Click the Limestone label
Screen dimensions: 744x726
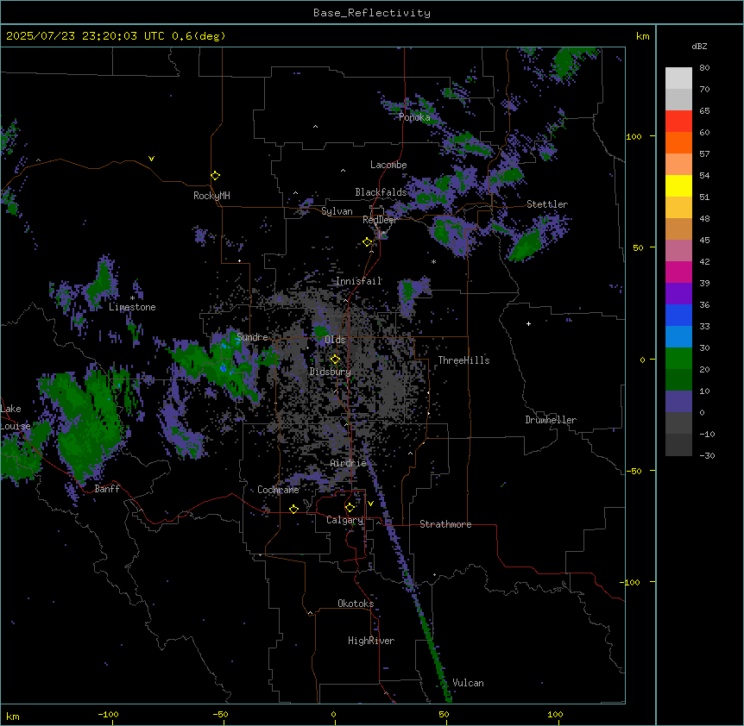(x=132, y=307)
